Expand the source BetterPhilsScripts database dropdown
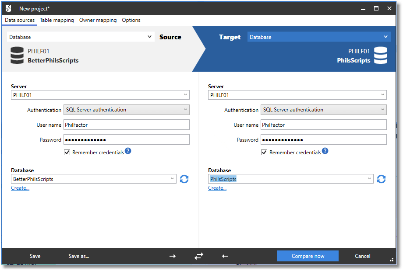 [172, 179]
